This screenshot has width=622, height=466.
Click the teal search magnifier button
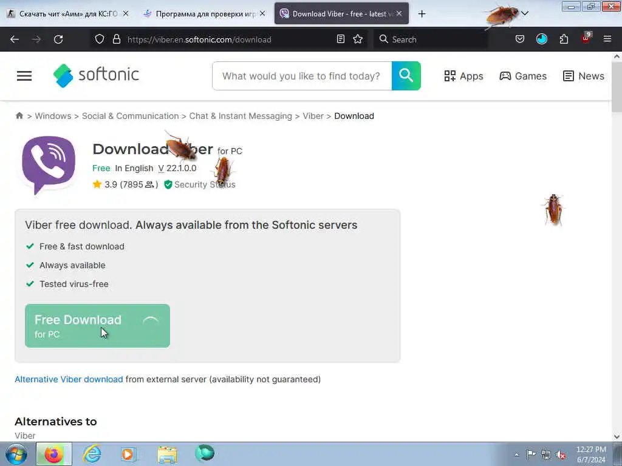point(406,76)
